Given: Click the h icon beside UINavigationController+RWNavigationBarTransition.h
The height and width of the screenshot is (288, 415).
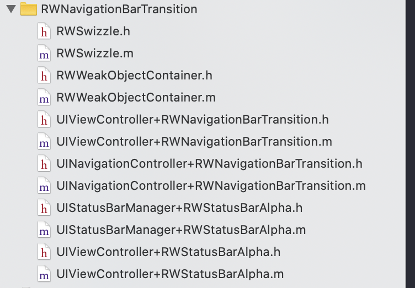Looking at the screenshot, I should tap(43, 164).
